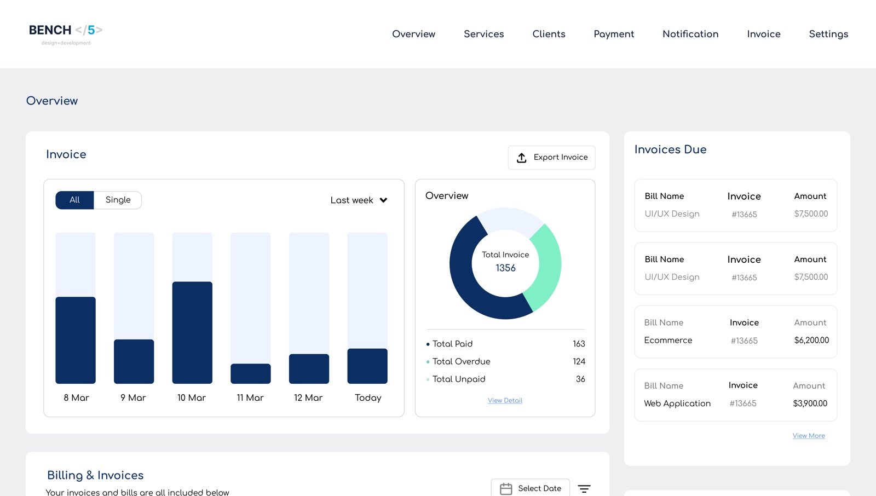Open the filter lines icon
Viewport: 876px width, 496px height.
pos(584,489)
